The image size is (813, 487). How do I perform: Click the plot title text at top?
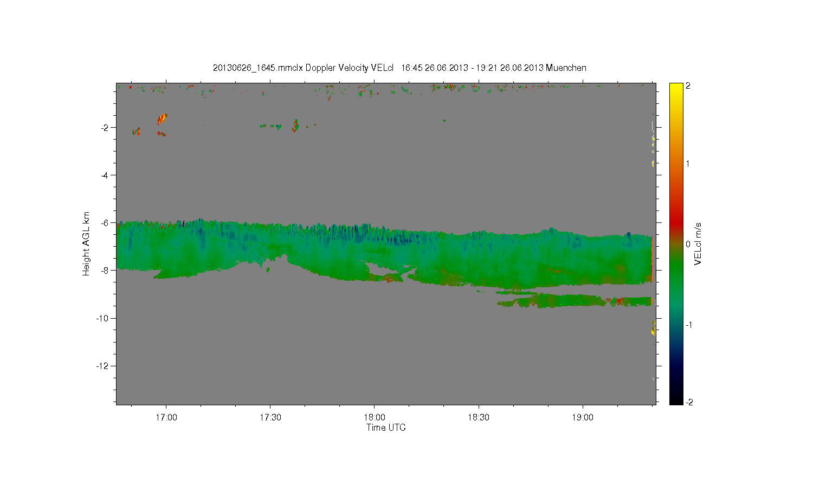(x=399, y=68)
